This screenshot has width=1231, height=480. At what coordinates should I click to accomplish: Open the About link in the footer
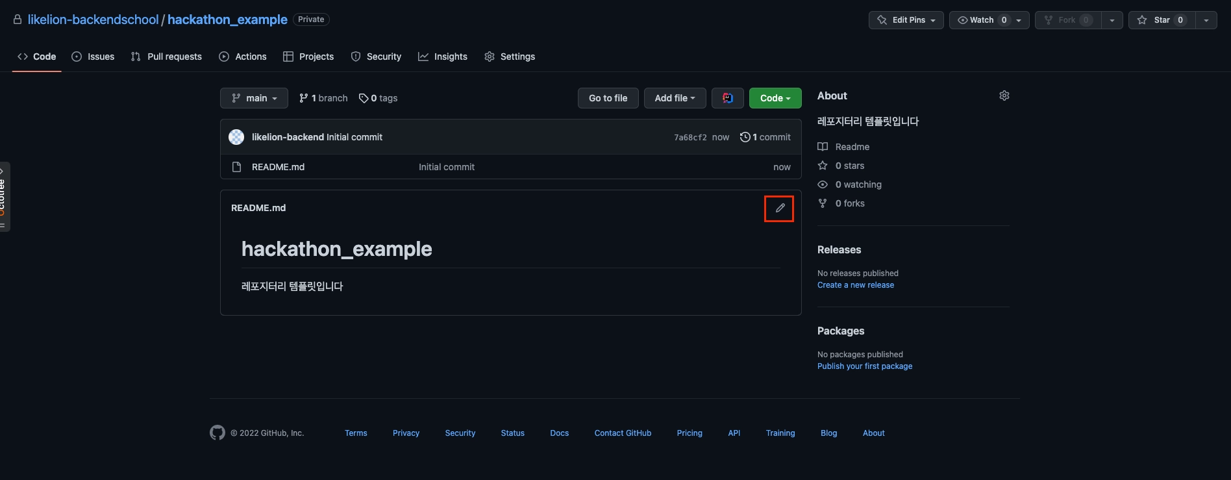[x=874, y=433]
